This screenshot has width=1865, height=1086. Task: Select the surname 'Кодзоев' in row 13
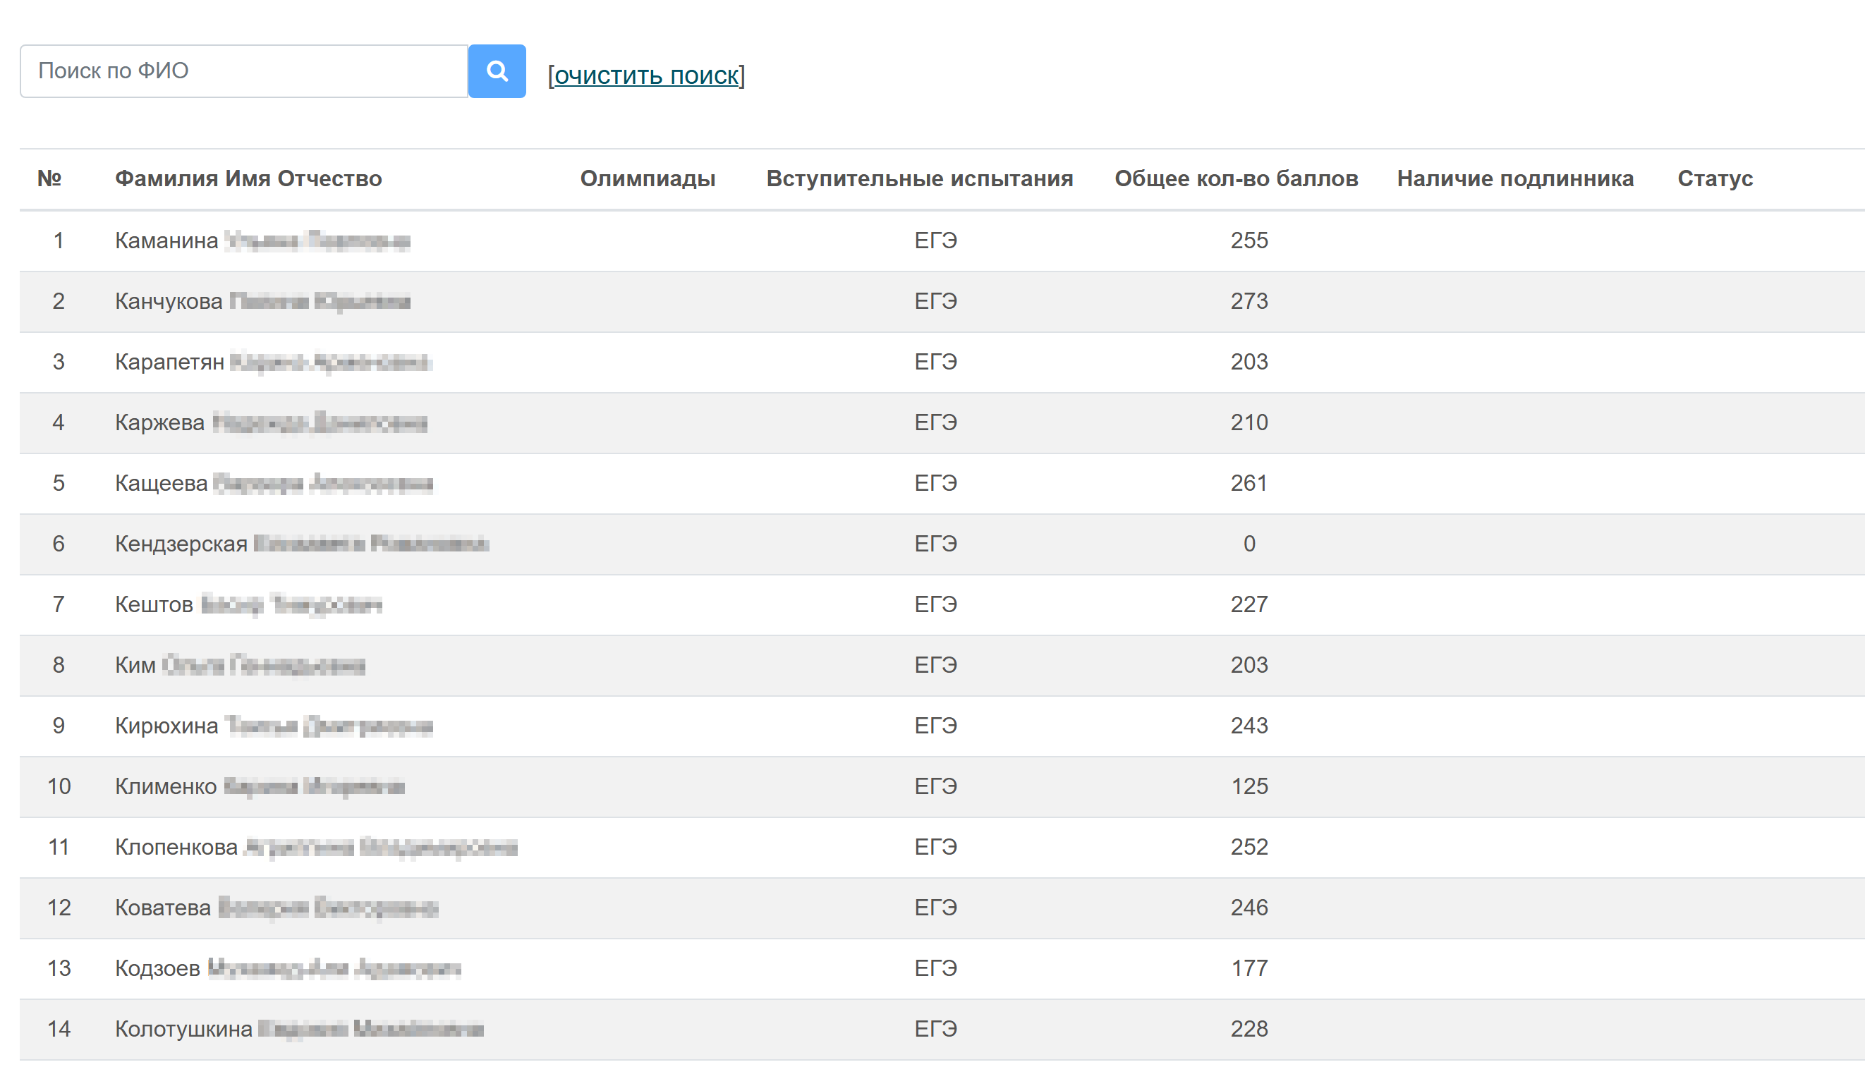pyautogui.click(x=157, y=968)
